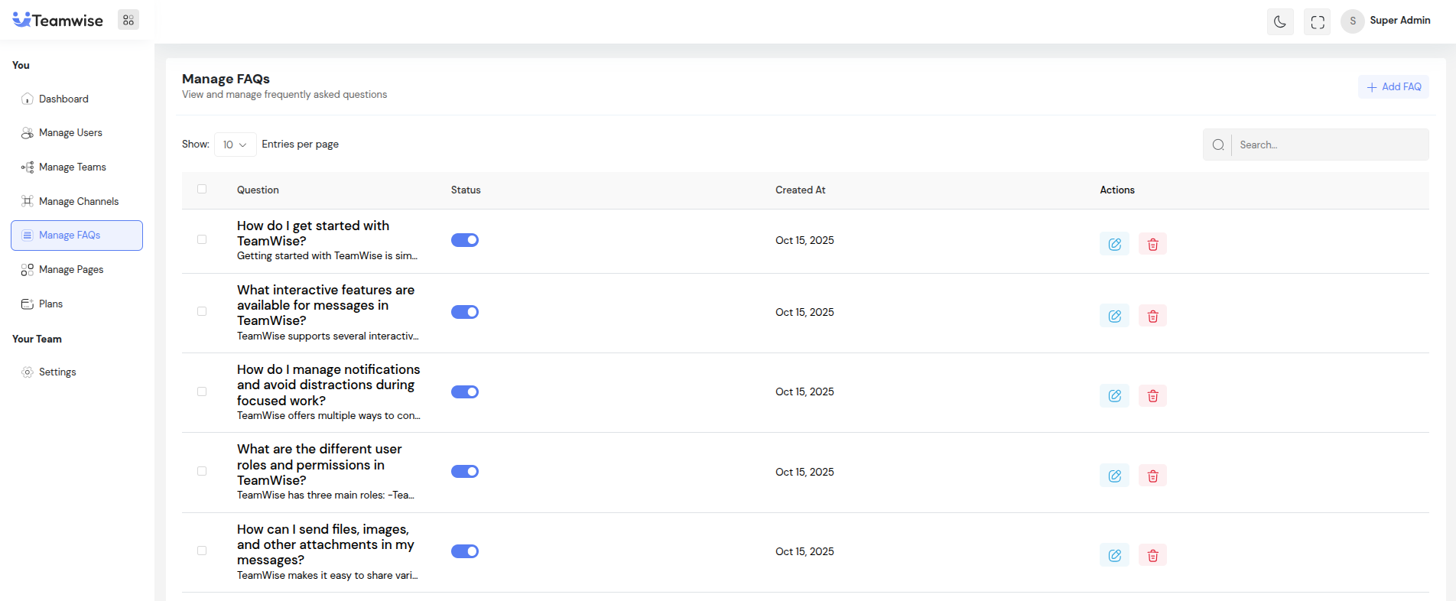Disable status toggle for getting started FAQ

(x=464, y=240)
